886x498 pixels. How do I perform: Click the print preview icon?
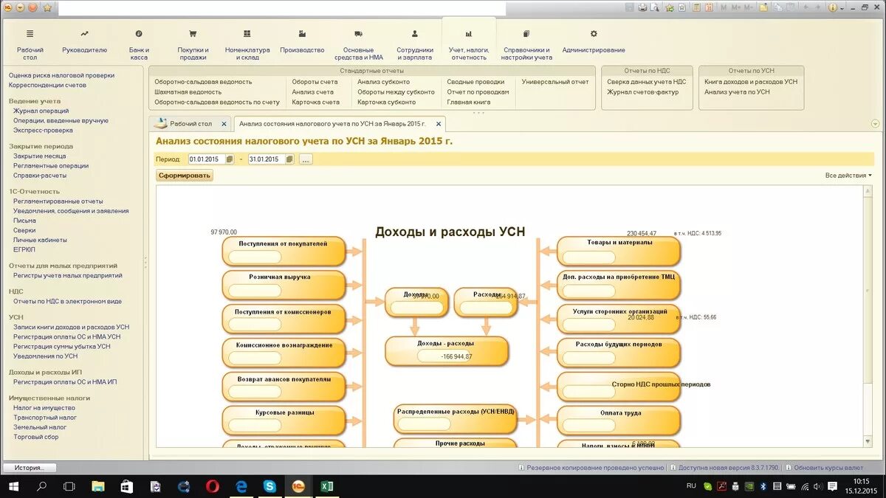pyautogui.click(x=654, y=7)
